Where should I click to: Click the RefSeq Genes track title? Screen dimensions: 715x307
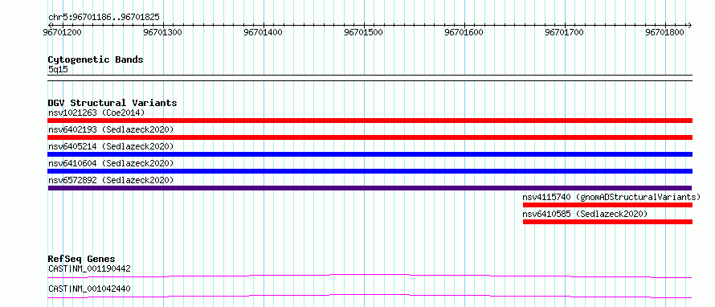coord(82,259)
